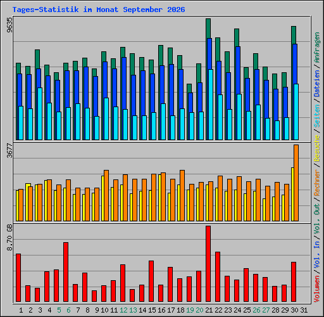Viewport: 324px width, 317px height.
Task: Select the orange Rechner bar for day 30
Action: [296, 183]
